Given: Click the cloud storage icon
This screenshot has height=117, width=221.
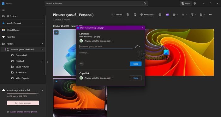Looking at the screenshot, I should [x=3, y=90].
